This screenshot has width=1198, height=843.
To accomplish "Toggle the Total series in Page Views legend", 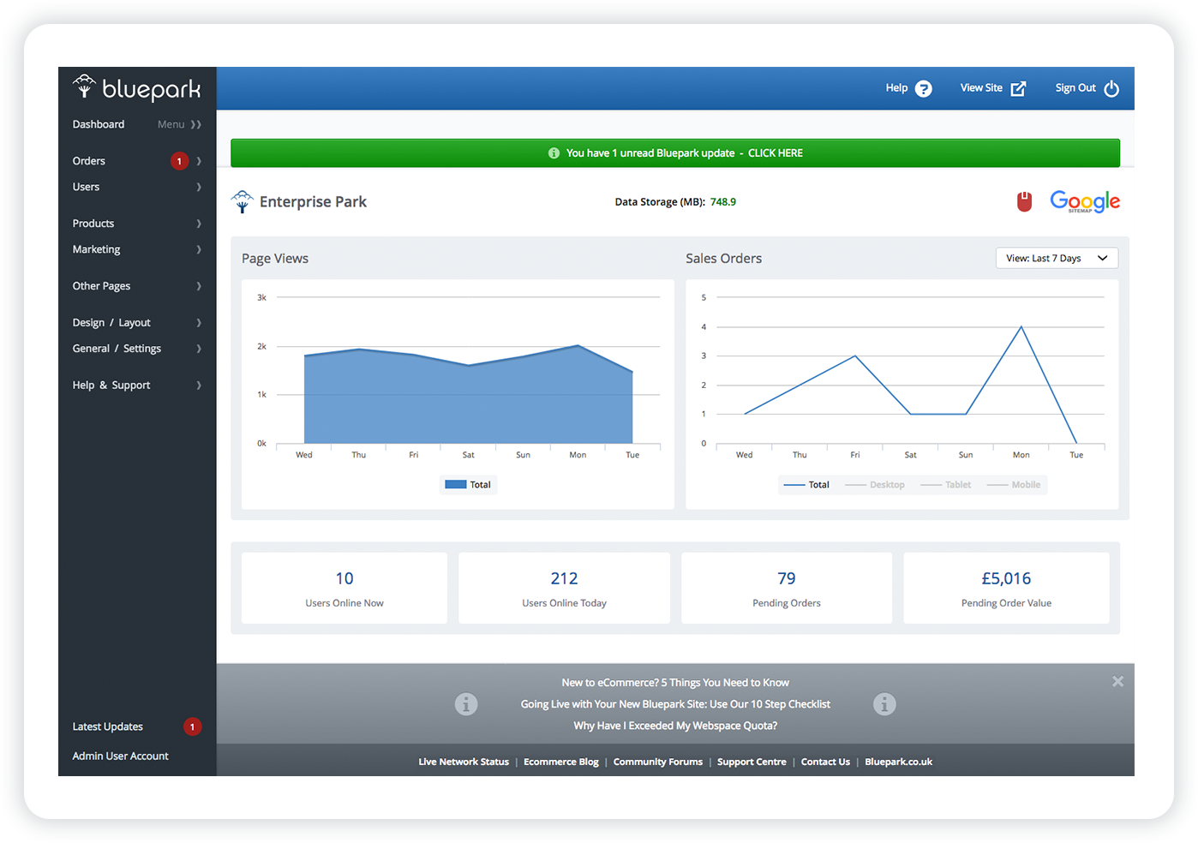I will pyautogui.click(x=468, y=485).
